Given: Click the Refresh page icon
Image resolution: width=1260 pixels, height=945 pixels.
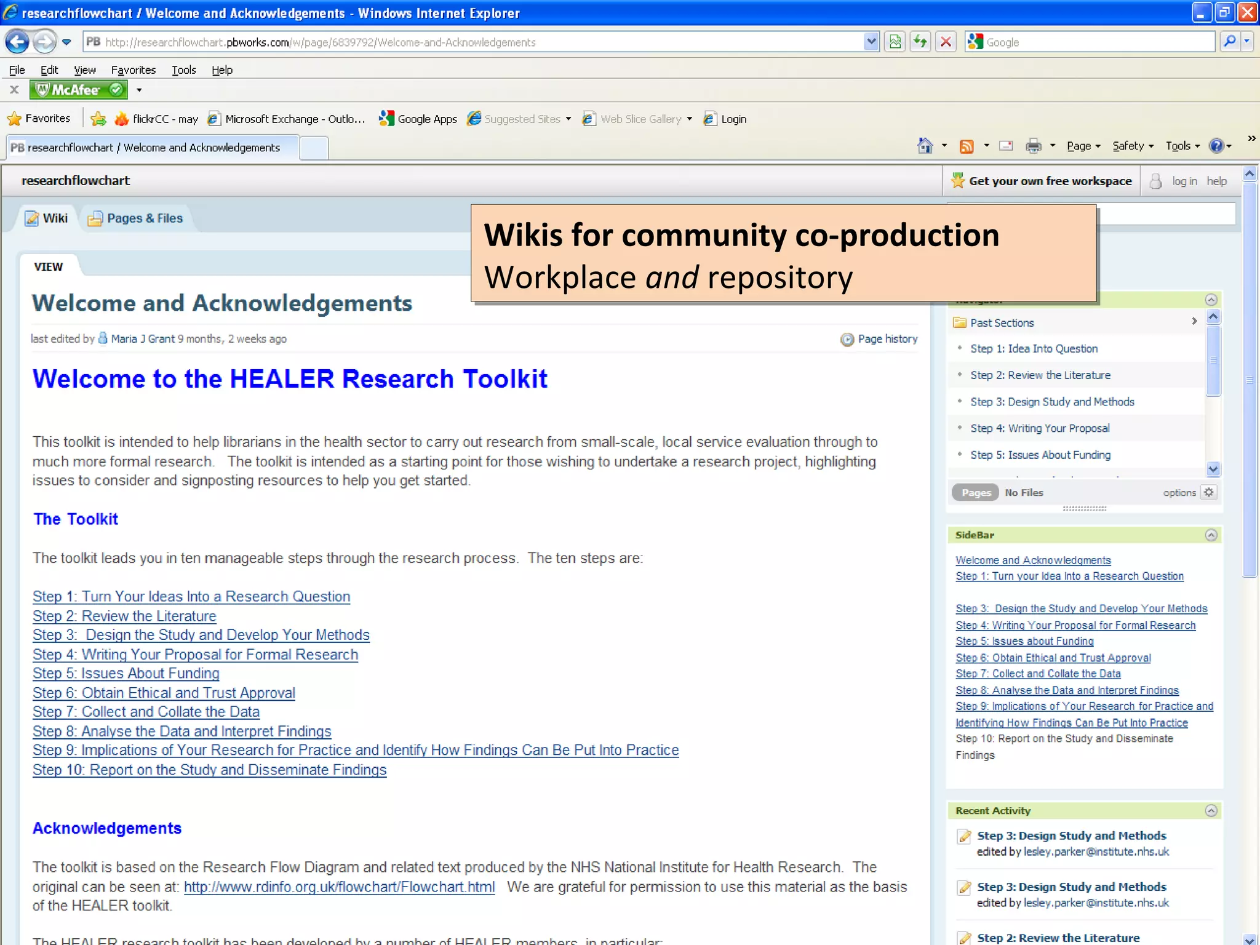Looking at the screenshot, I should 920,42.
